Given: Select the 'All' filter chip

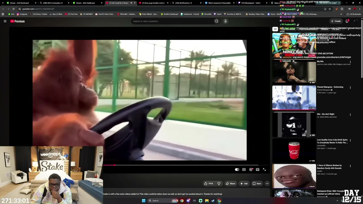Looking at the screenshot, I should tap(275, 29).
